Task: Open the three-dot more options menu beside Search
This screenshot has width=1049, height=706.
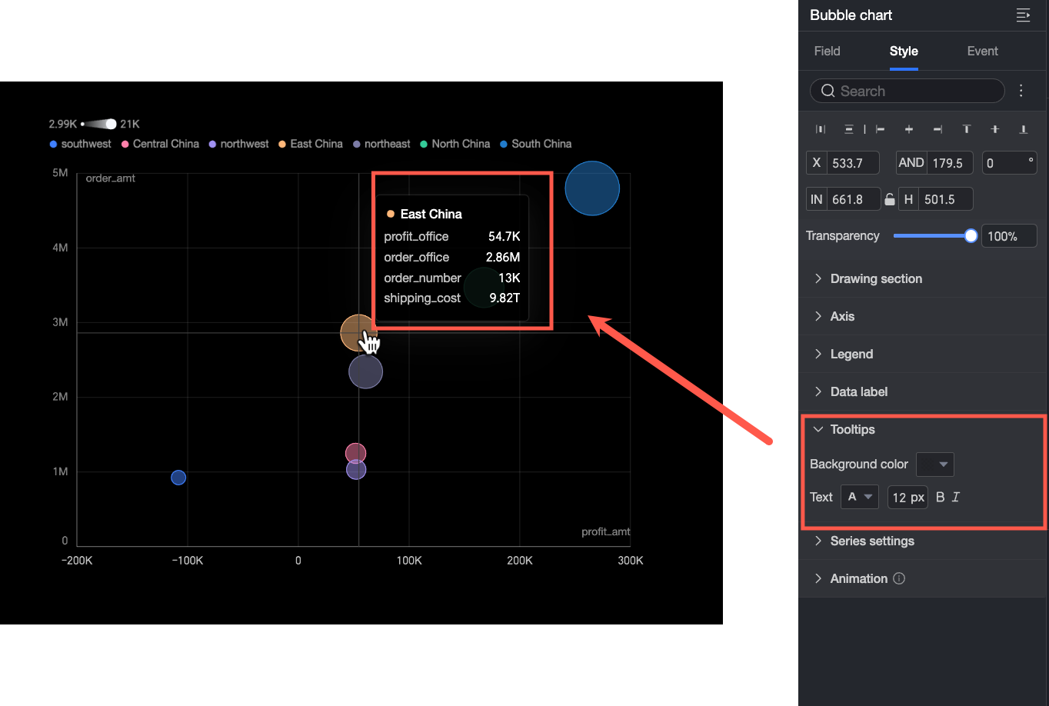Action: pos(1021,91)
